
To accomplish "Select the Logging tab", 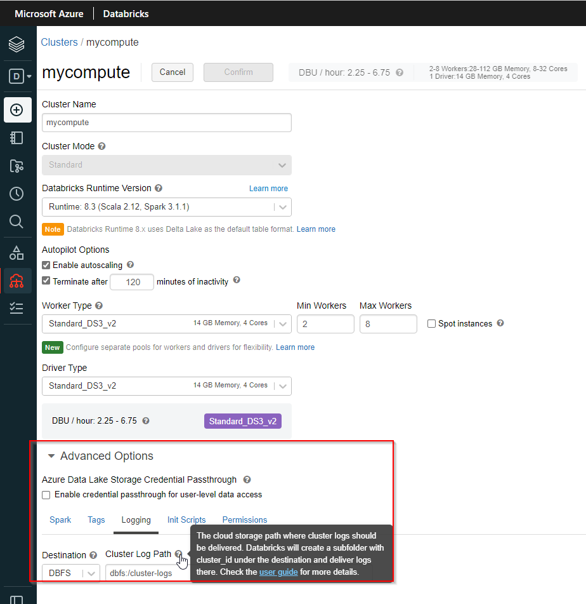I will pyautogui.click(x=136, y=520).
